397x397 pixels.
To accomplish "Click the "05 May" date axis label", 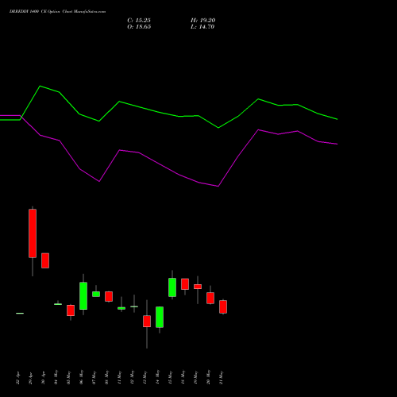I will coord(68,377).
